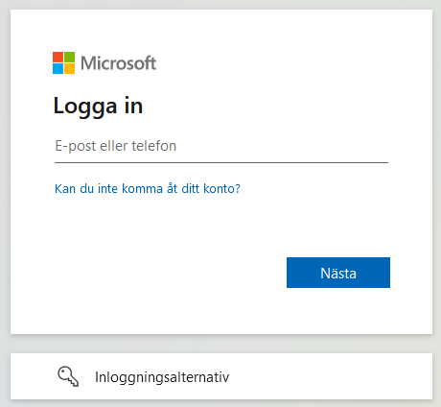Click empty area of sign-in options panel
Screen dimensions: 441x407
point(329,376)
